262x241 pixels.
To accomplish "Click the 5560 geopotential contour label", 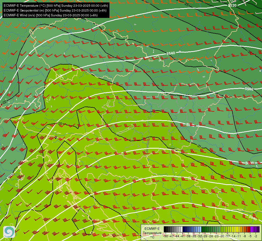I will (249, 89).
